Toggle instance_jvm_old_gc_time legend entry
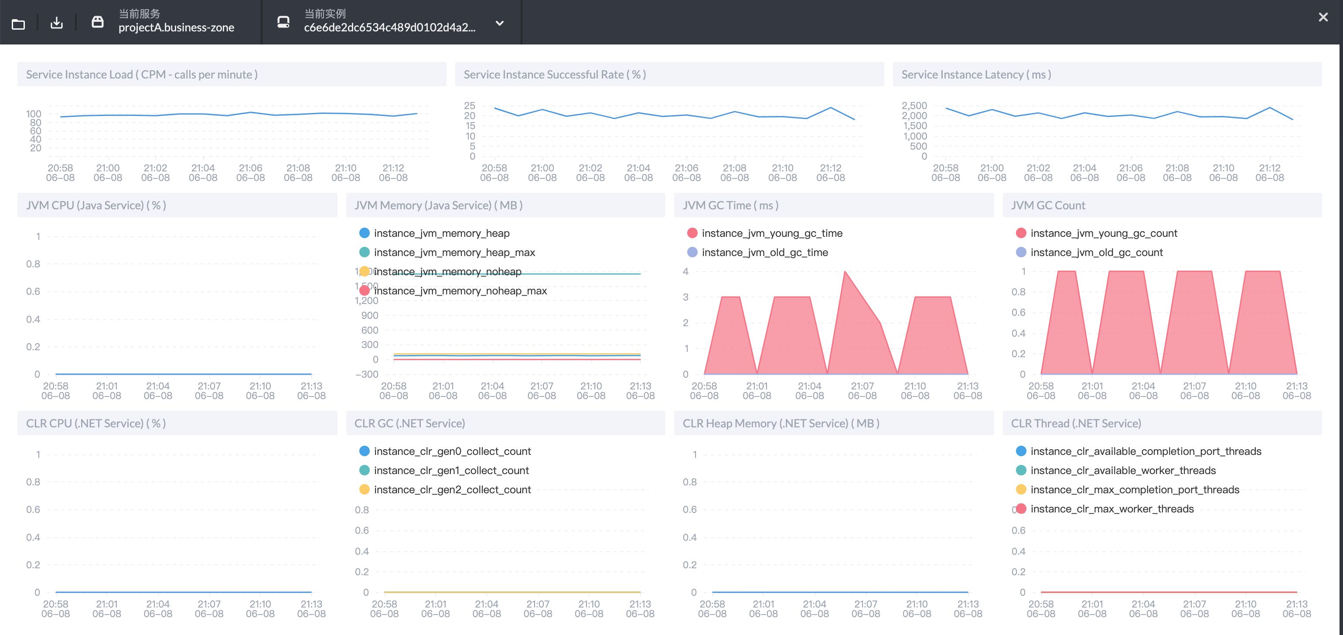This screenshot has width=1343, height=635. [764, 253]
